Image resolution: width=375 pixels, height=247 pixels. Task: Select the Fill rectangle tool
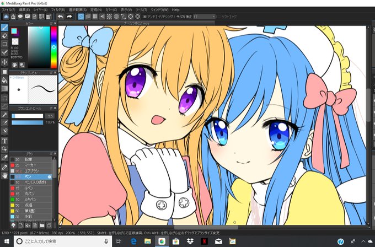pyautogui.click(x=4, y=72)
